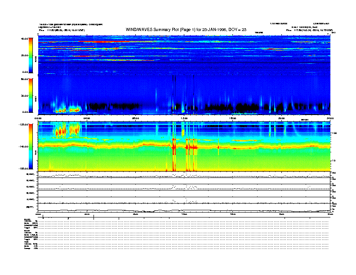The width and height of the screenshot is (356, 275).
Task: Select the TNR intensity color bar
Action: (x=31, y=146)
